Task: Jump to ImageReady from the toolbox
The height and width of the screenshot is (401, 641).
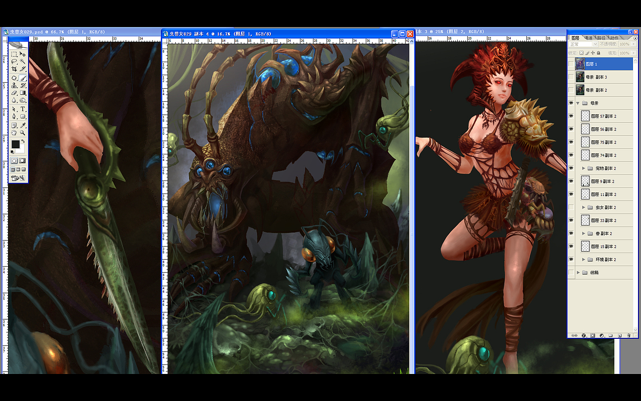Action: click(x=18, y=178)
